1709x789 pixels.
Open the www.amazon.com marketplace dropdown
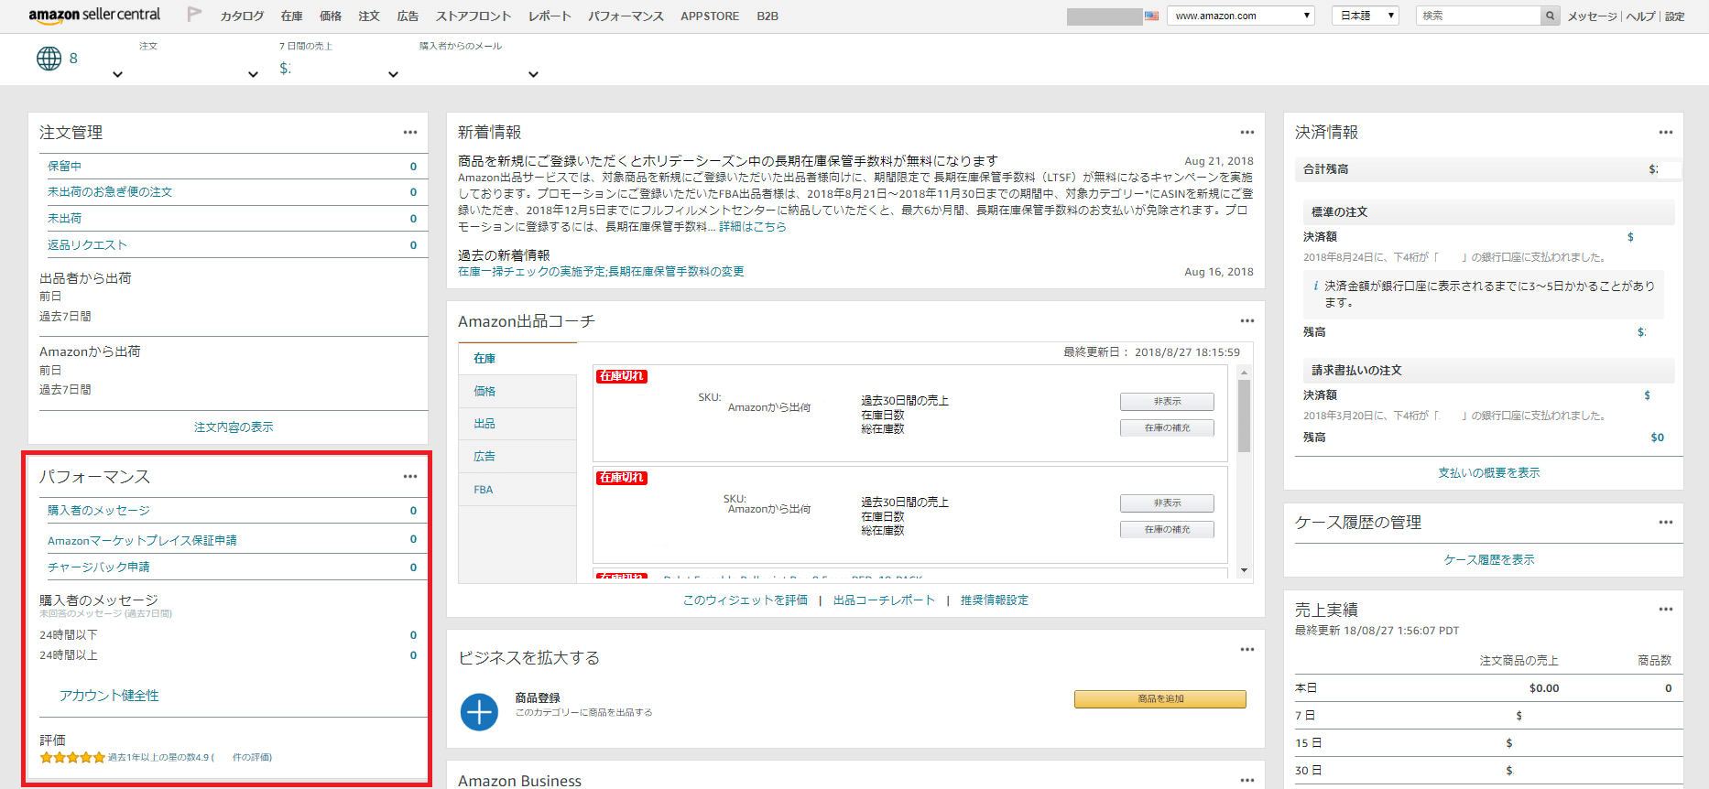(x=1240, y=16)
